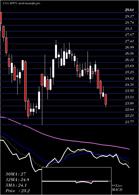Select the 26.99 price label
The height and width of the screenshot is (195, 139).
point(129,47)
